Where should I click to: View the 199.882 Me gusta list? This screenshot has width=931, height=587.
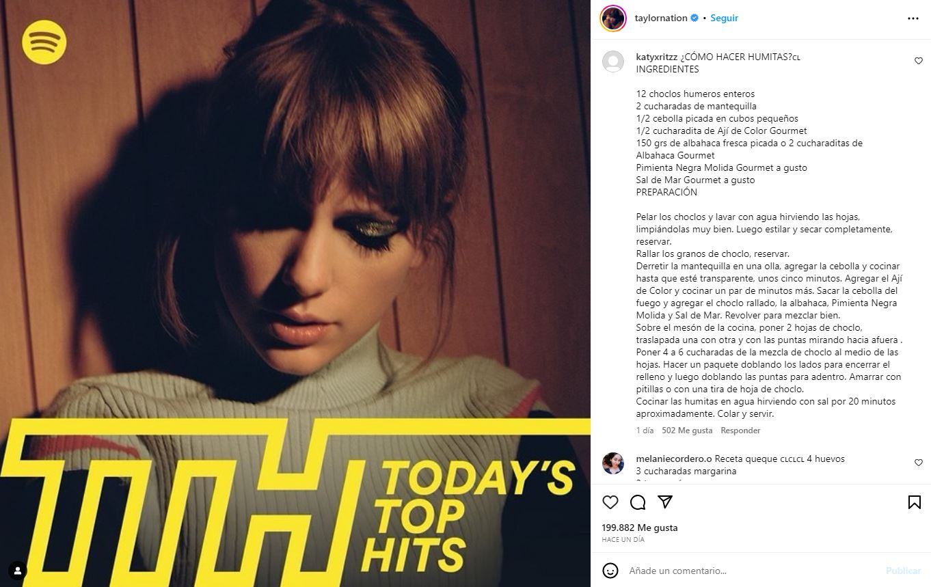[x=640, y=528]
